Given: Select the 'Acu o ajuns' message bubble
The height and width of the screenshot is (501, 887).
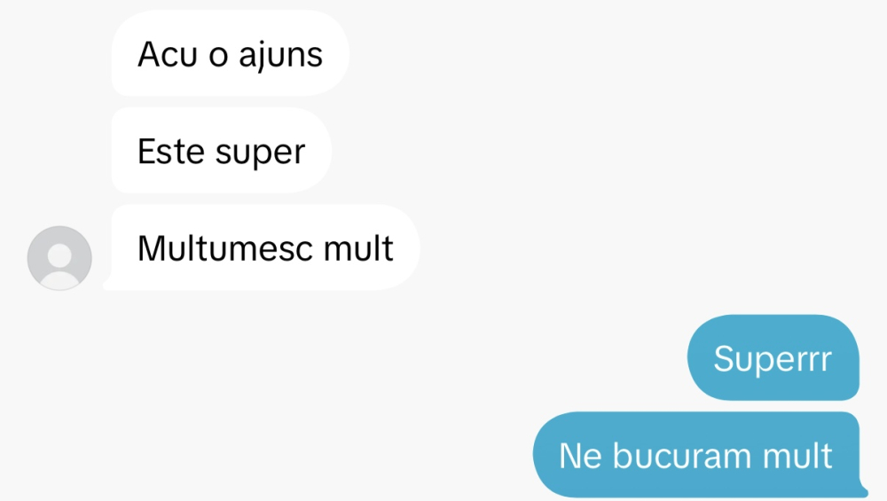Looking at the screenshot, I should (x=231, y=53).
